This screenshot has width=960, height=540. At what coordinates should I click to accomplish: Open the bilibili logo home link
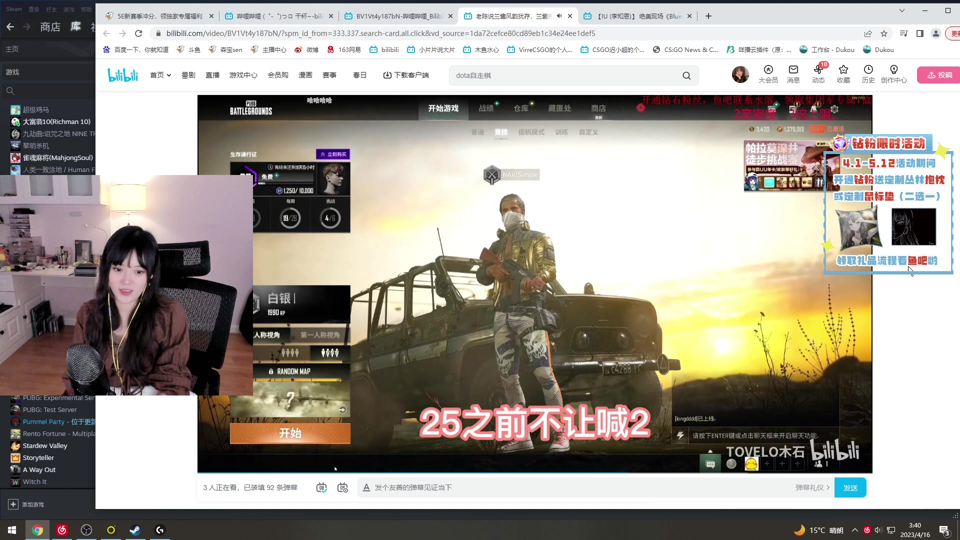(122, 75)
